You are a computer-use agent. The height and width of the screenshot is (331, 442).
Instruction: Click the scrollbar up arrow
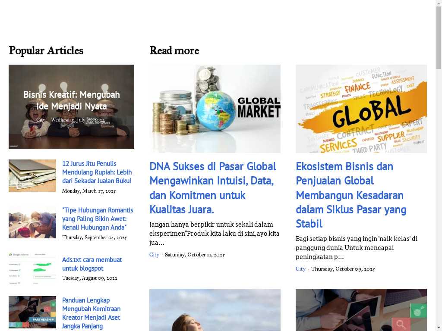[439, 3]
